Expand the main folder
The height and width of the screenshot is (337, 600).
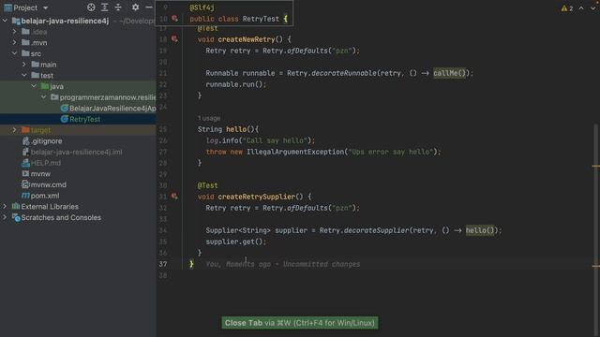(x=24, y=65)
